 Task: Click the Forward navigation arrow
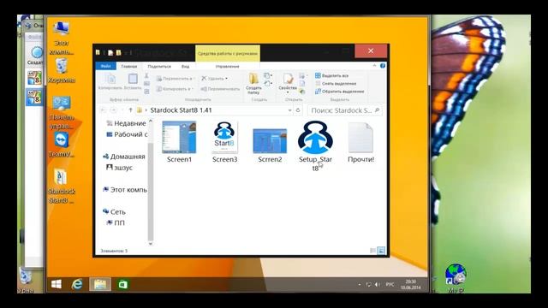tap(114, 110)
